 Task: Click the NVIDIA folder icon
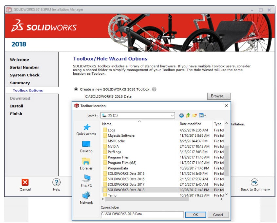point(105,147)
